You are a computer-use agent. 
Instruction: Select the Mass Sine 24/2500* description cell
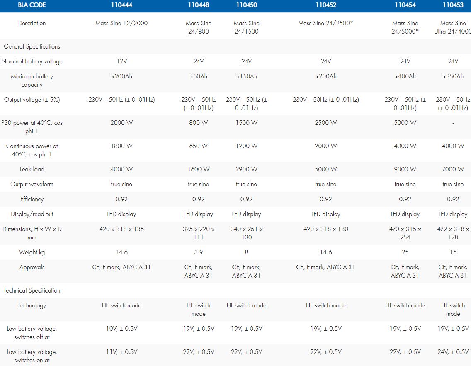[x=325, y=23]
